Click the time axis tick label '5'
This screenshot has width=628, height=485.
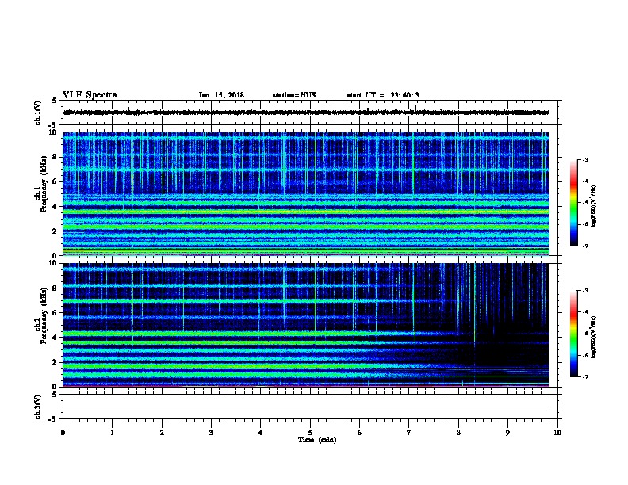[x=310, y=433]
